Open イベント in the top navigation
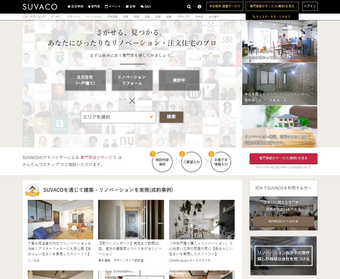The width and height of the screenshot is (340, 279). tap(113, 7)
